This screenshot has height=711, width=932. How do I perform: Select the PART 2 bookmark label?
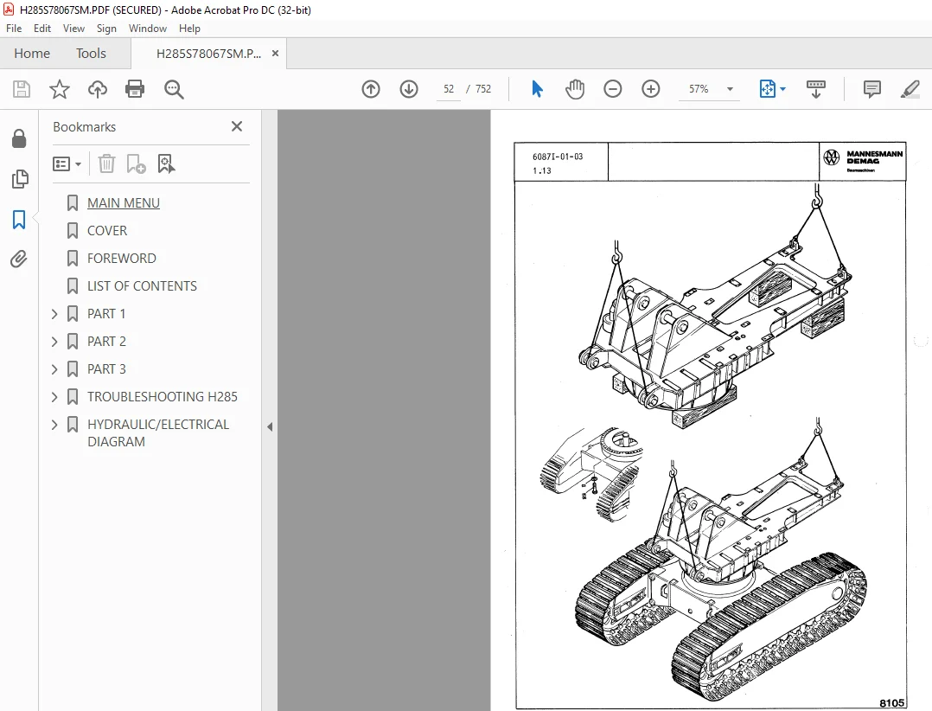(x=106, y=342)
